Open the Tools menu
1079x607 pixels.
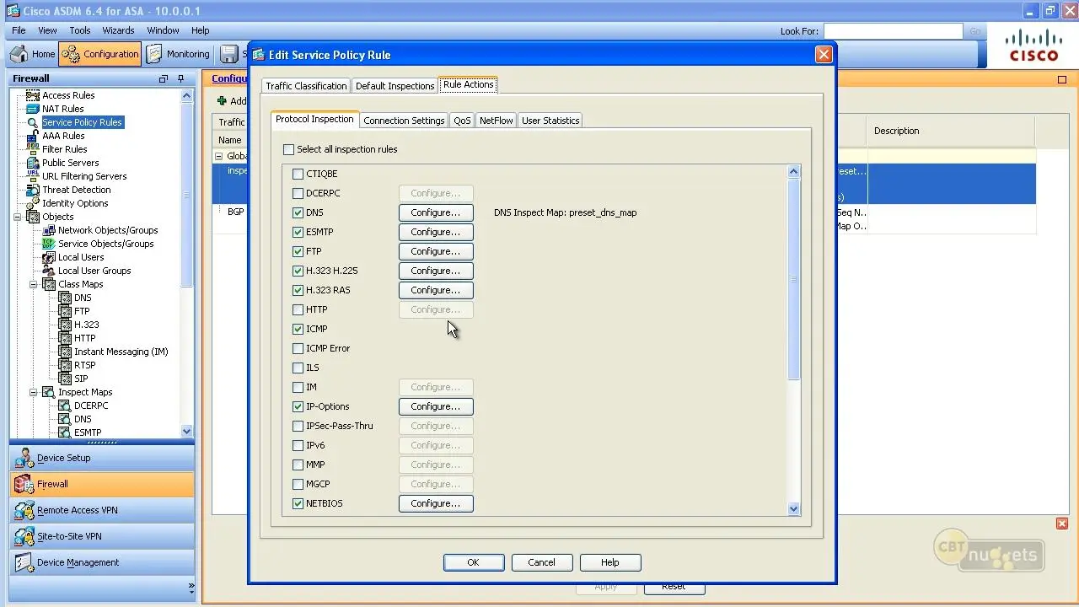point(80,30)
